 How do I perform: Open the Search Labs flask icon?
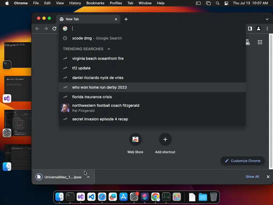tap(248, 42)
